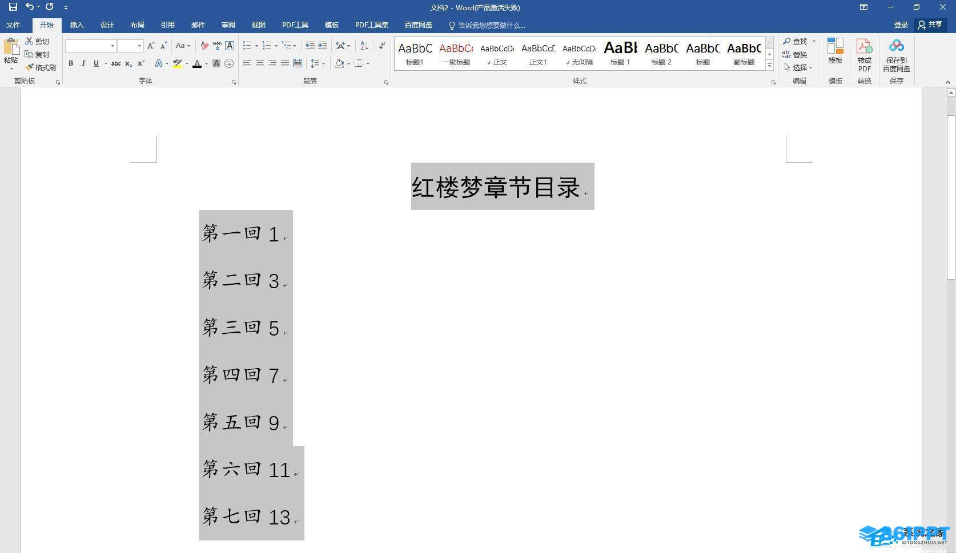This screenshot has height=553, width=956.
Task: Click the paragraph shading fill button
Action: pos(339,63)
